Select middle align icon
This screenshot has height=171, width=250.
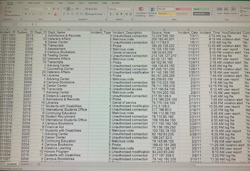coord(68,9)
